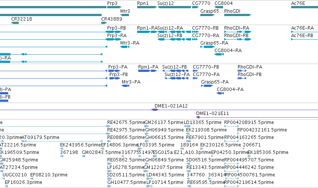Click the Rpn1-RA transcript glyph
Image resolution: width=318 pixels, height=188 pixels.
click(147, 32)
